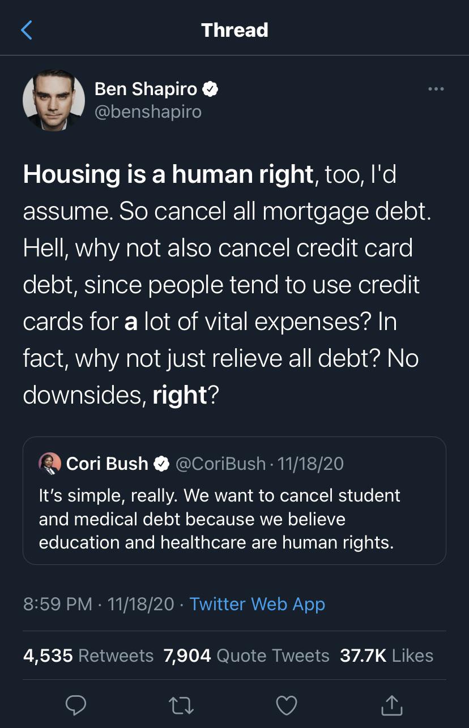The width and height of the screenshot is (469, 728).
Task: Tap the retweet arrows icon
Action: click(x=181, y=704)
